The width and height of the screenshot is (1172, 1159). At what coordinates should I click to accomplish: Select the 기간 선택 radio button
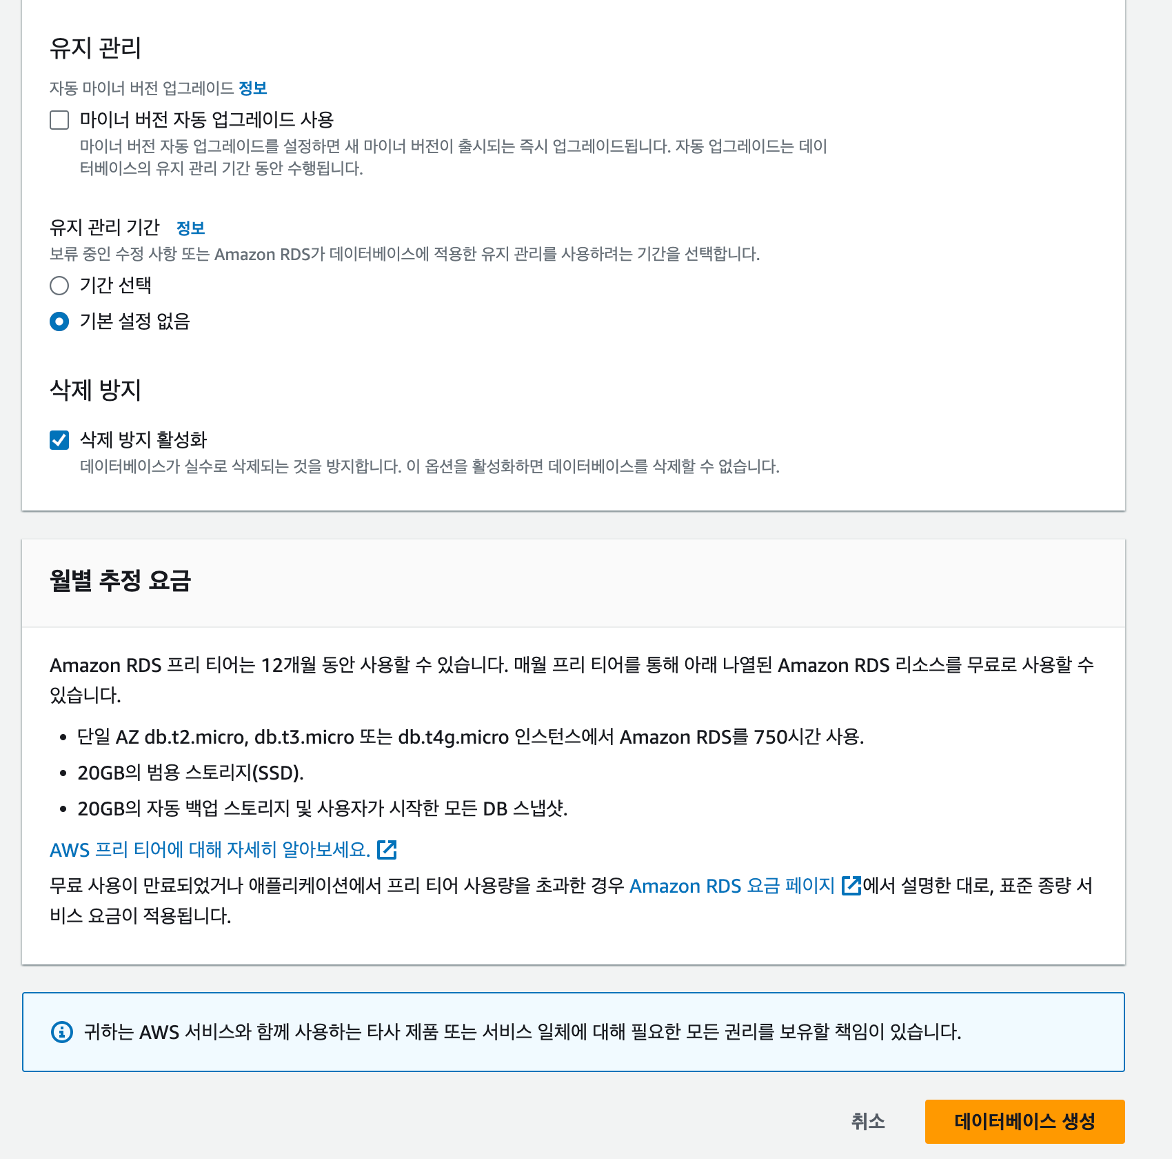tap(59, 286)
